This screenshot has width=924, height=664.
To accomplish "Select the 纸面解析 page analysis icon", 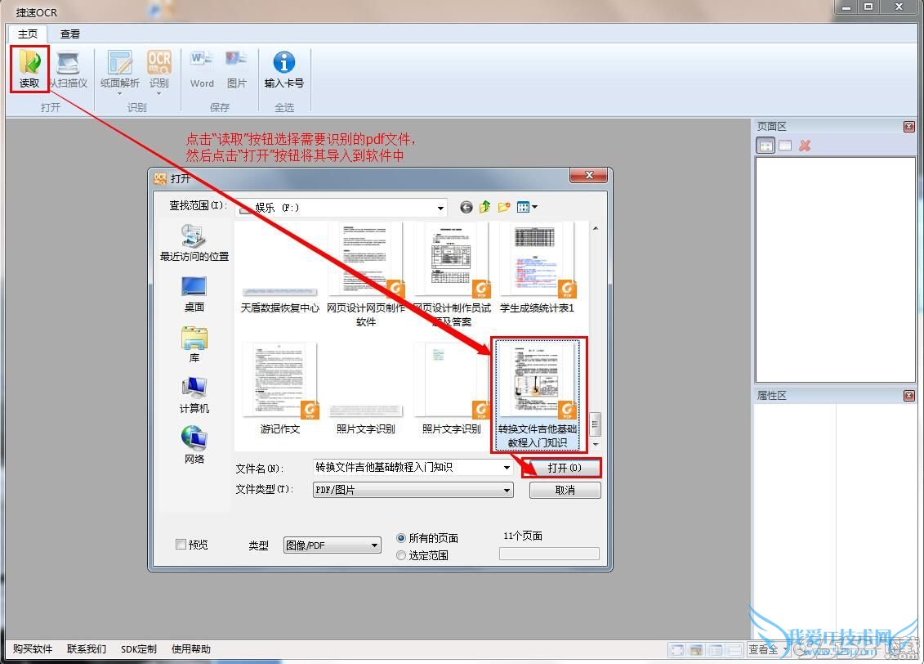I will 119,64.
